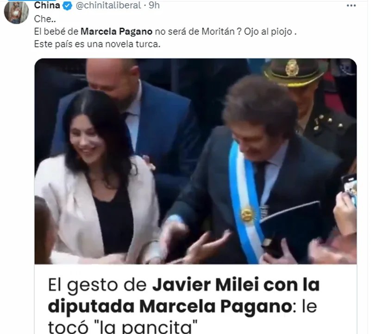Screen dimensions: 376x334
Task: Click the text 'no será de Moritán ?'
Action: 198,32
